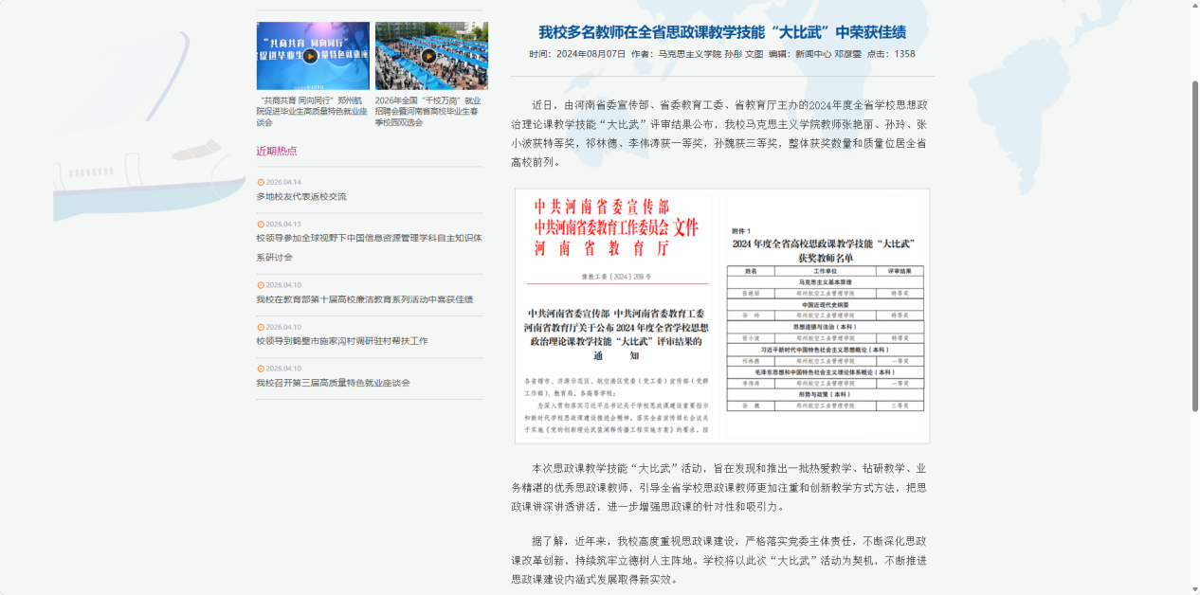Click the page's vertical scrollbar thumb
Image resolution: width=1200 pixels, height=595 pixels.
(x=1194, y=246)
